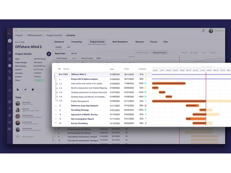Edit Project Details with the pencil button
231x173 pixels.
49,54
